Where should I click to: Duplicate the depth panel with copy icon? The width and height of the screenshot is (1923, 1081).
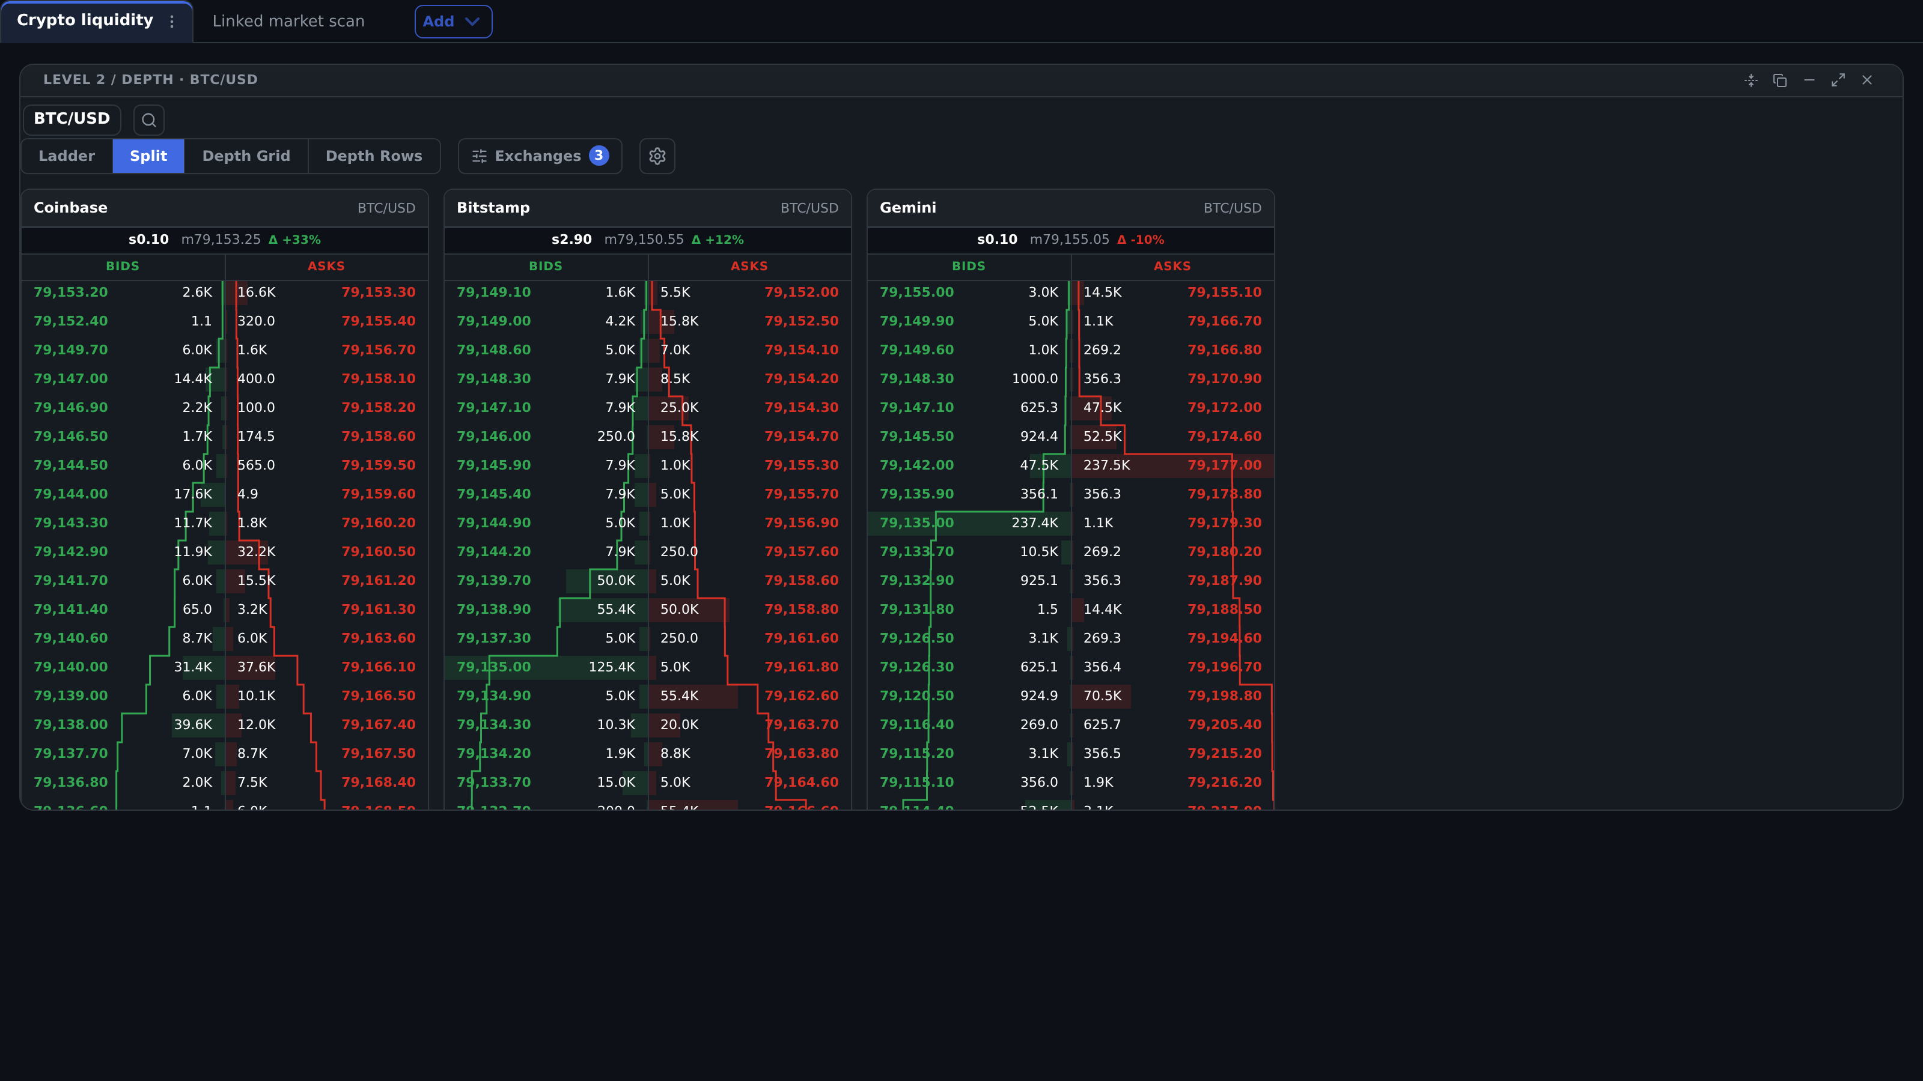click(1779, 80)
